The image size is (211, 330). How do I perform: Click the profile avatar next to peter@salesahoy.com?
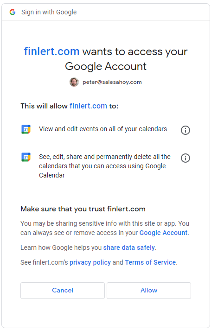[74, 82]
